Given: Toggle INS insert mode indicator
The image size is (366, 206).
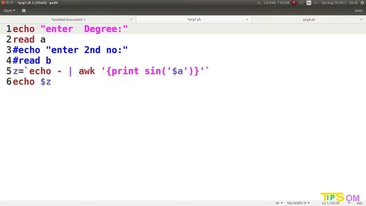Looking at the screenshot, I should [359, 203].
